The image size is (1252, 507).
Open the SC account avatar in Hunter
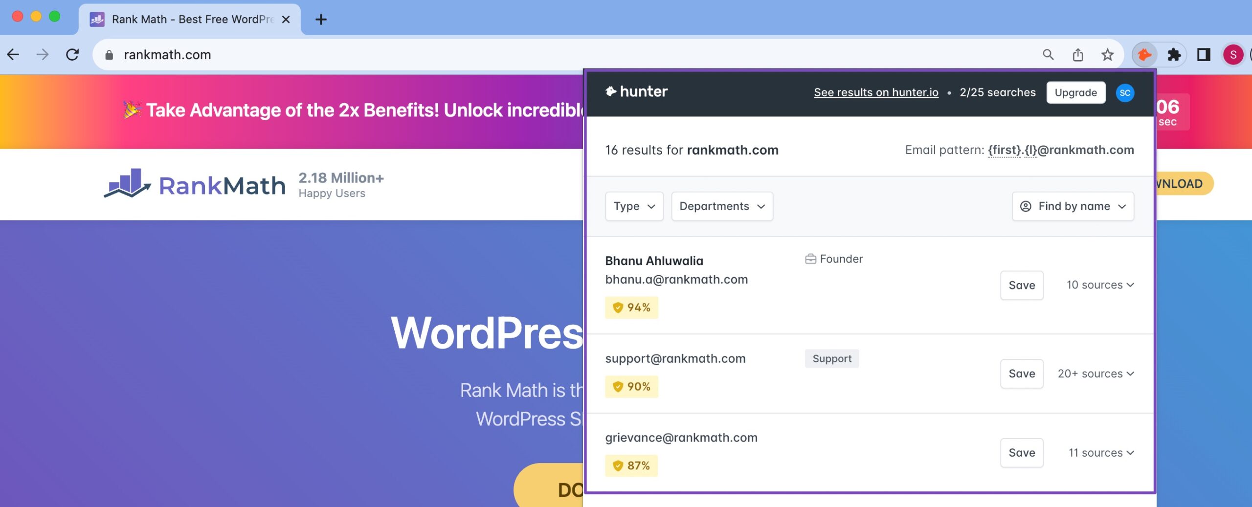coord(1125,92)
